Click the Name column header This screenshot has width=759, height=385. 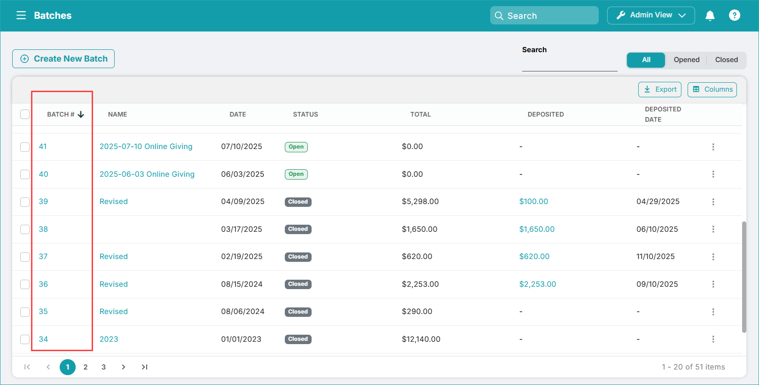(117, 114)
